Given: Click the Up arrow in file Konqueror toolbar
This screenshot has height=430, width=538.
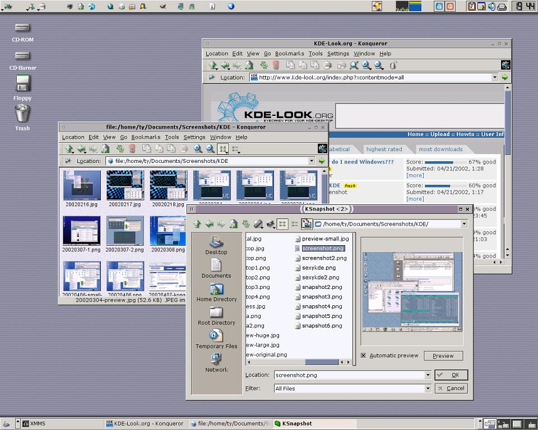Looking at the screenshot, I should pos(69,149).
